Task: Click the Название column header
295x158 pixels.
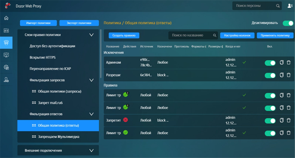Action: tap(112, 46)
